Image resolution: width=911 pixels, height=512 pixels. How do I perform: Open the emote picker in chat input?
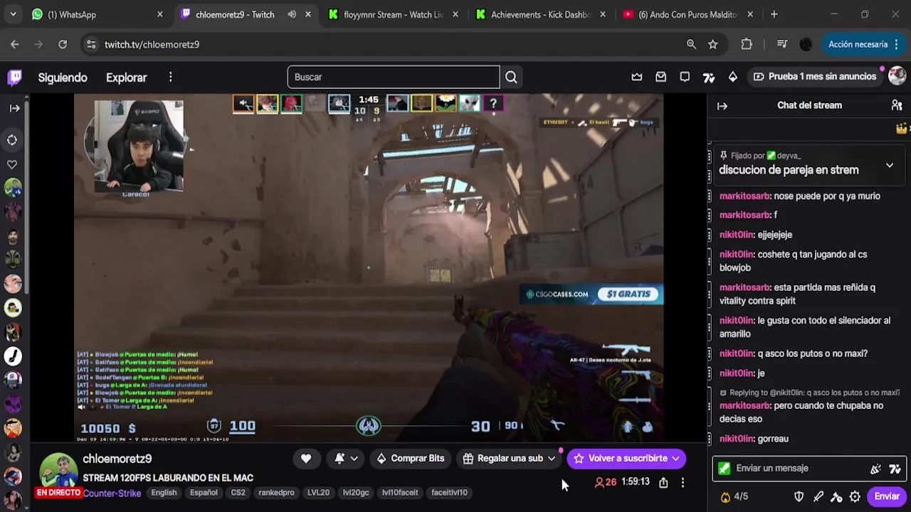pos(875,469)
